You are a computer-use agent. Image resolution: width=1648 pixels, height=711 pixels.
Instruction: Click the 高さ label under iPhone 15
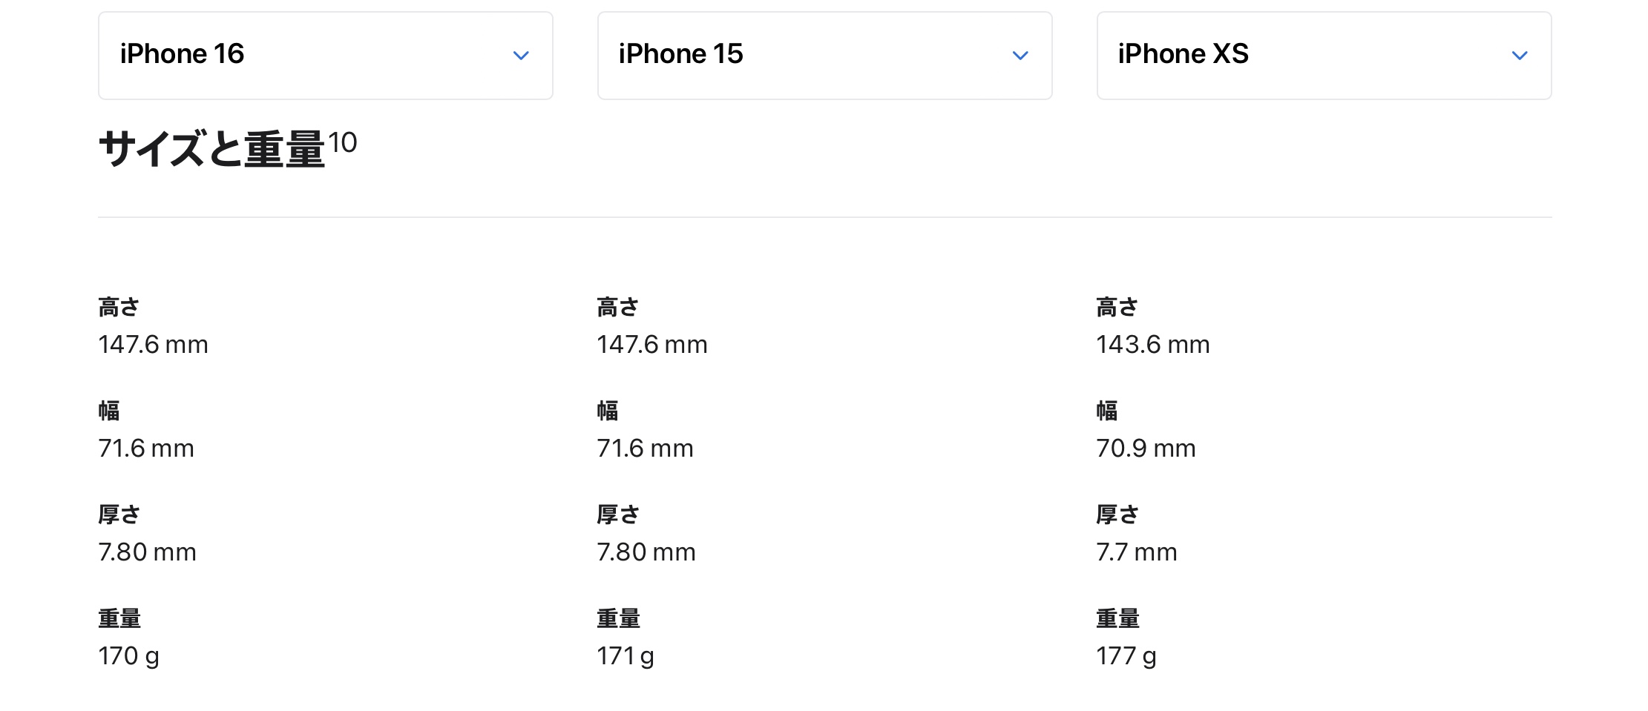coord(617,307)
